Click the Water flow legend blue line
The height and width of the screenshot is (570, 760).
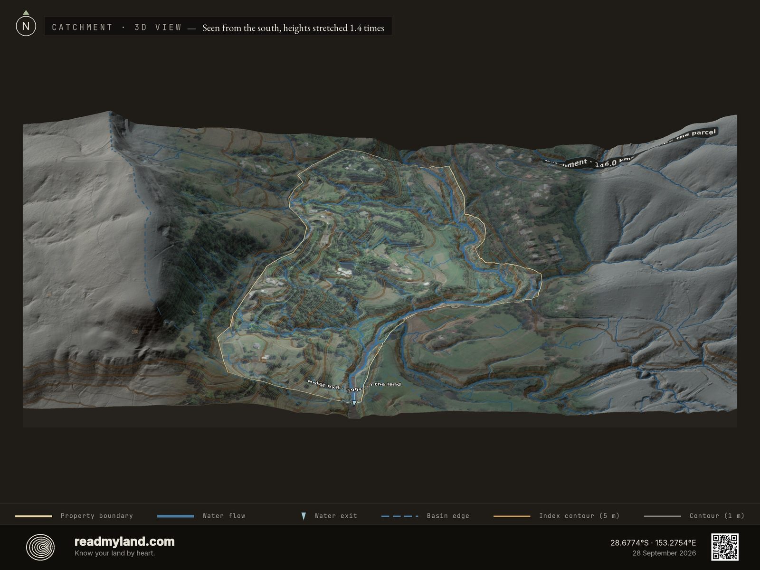[x=175, y=516]
